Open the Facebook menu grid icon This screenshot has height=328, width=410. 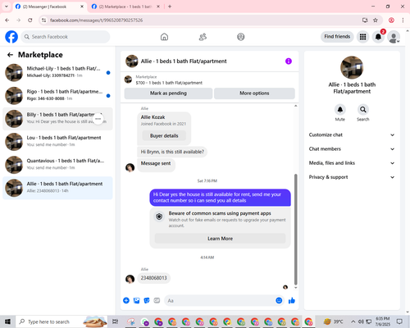coord(362,37)
